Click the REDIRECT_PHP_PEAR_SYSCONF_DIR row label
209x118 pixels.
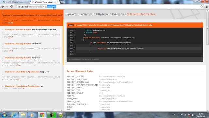click(82, 85)
